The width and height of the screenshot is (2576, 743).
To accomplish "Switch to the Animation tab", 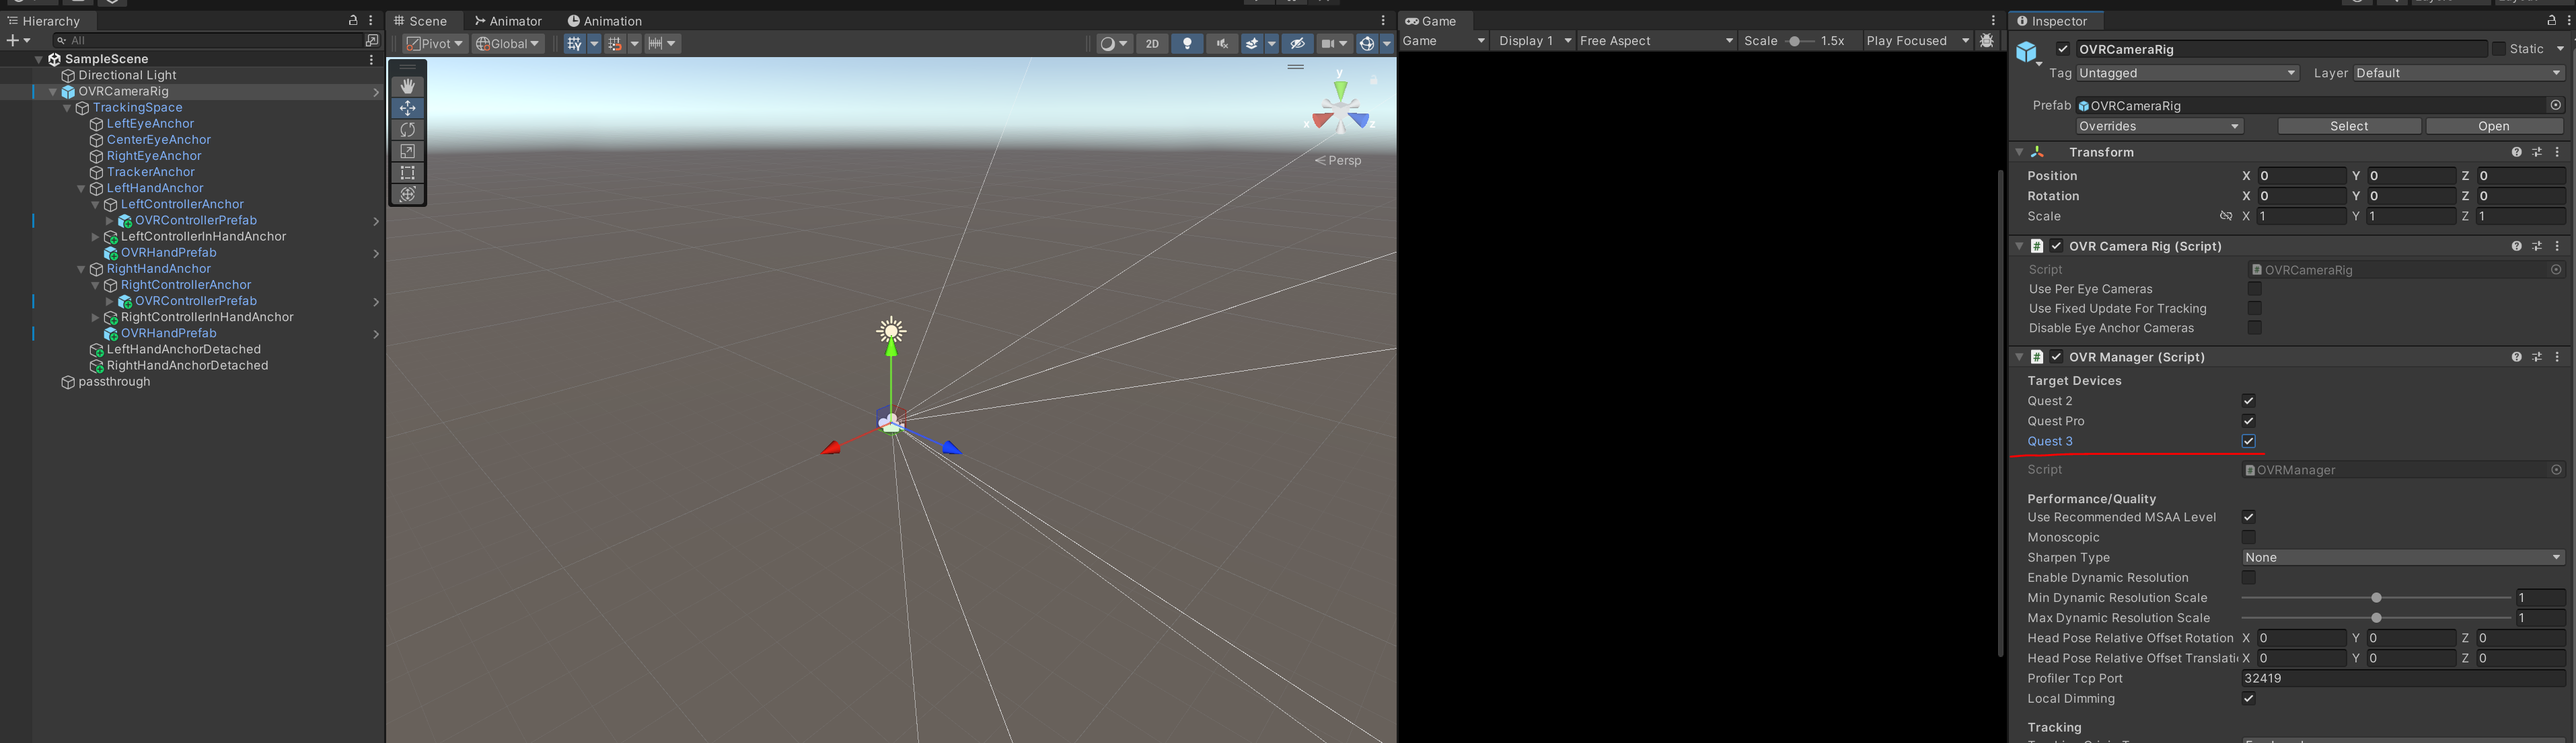I will click(x=604, y=21).
